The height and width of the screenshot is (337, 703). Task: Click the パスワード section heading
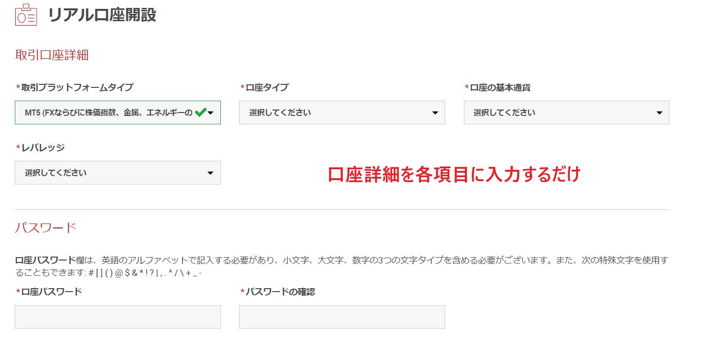tap(45, 227)
